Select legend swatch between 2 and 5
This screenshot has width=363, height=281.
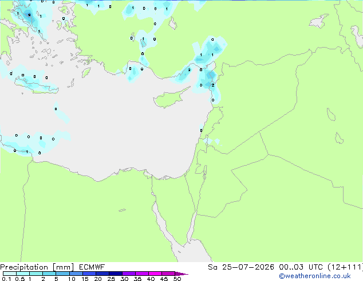click(x=49, y=274)
